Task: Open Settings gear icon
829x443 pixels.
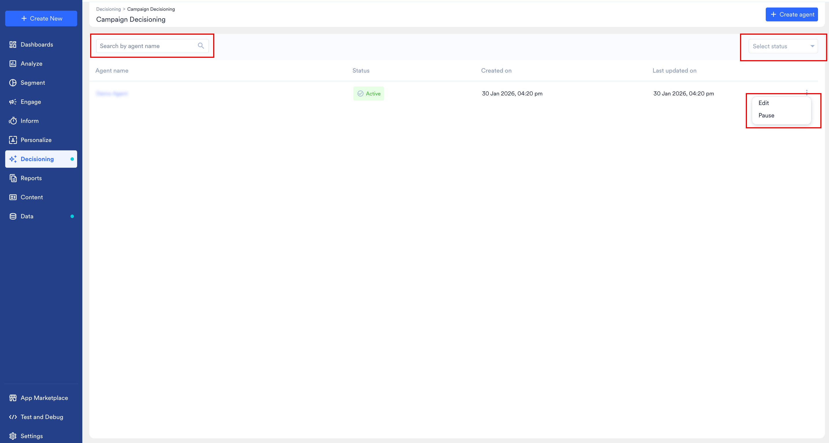Action: pos(13,436)
